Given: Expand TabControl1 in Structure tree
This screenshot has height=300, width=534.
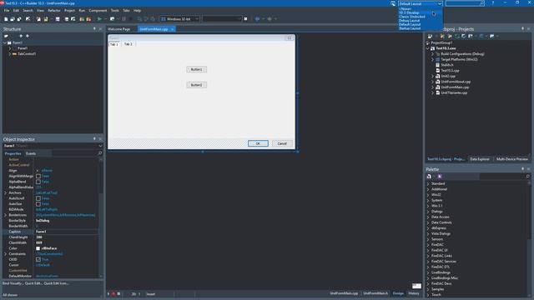Looking at the screenshot, I should click(x=9, y=53).
